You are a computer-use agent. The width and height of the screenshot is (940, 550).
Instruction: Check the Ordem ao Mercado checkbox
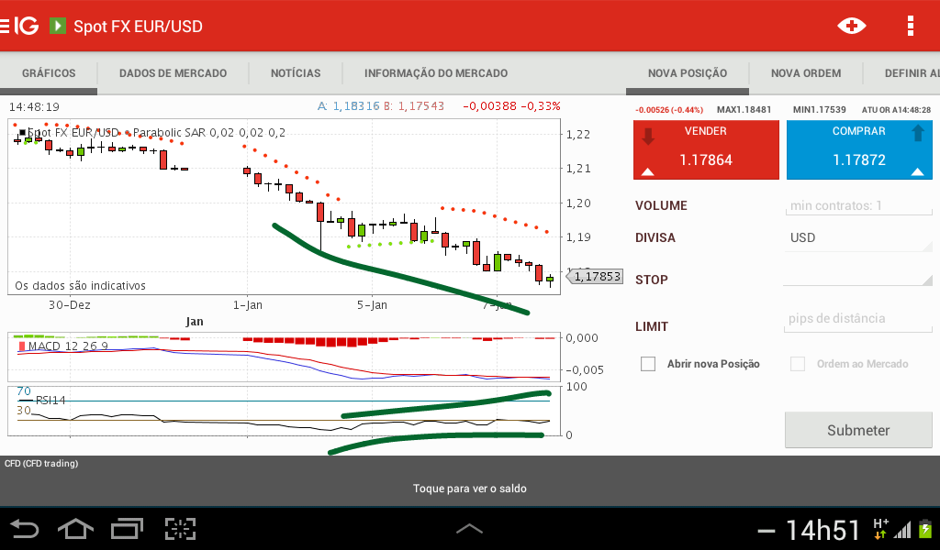pos(798,364)
